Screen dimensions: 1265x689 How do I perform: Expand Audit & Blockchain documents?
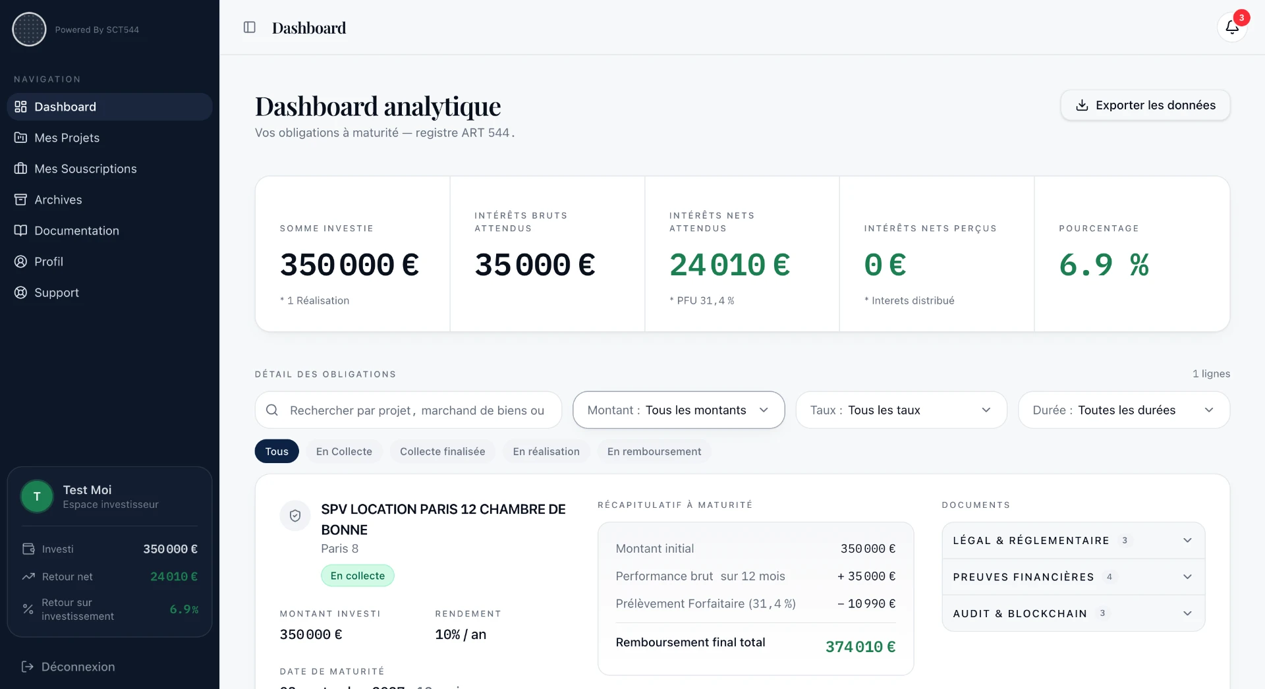tap(1073, 613)
